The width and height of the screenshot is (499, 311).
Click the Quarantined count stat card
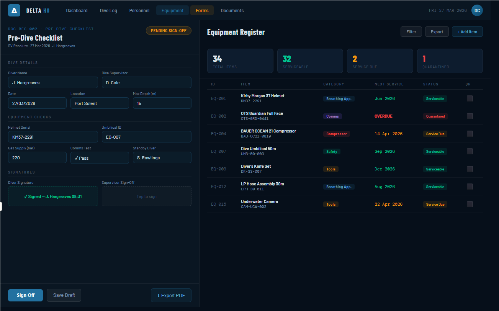(450, 61)
